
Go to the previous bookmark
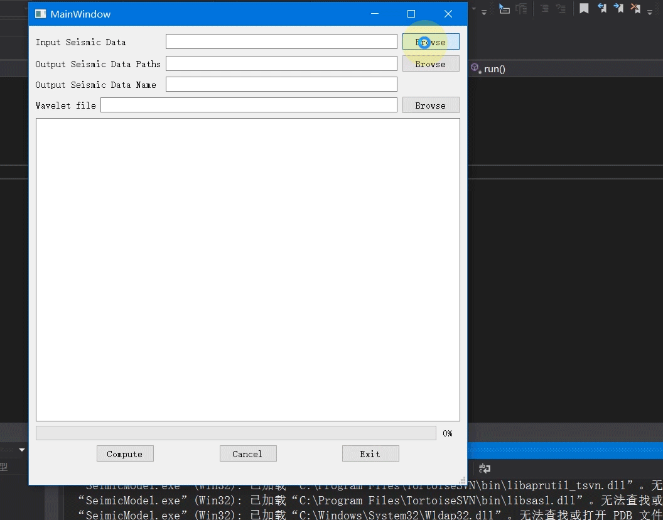tap(602, 8)
